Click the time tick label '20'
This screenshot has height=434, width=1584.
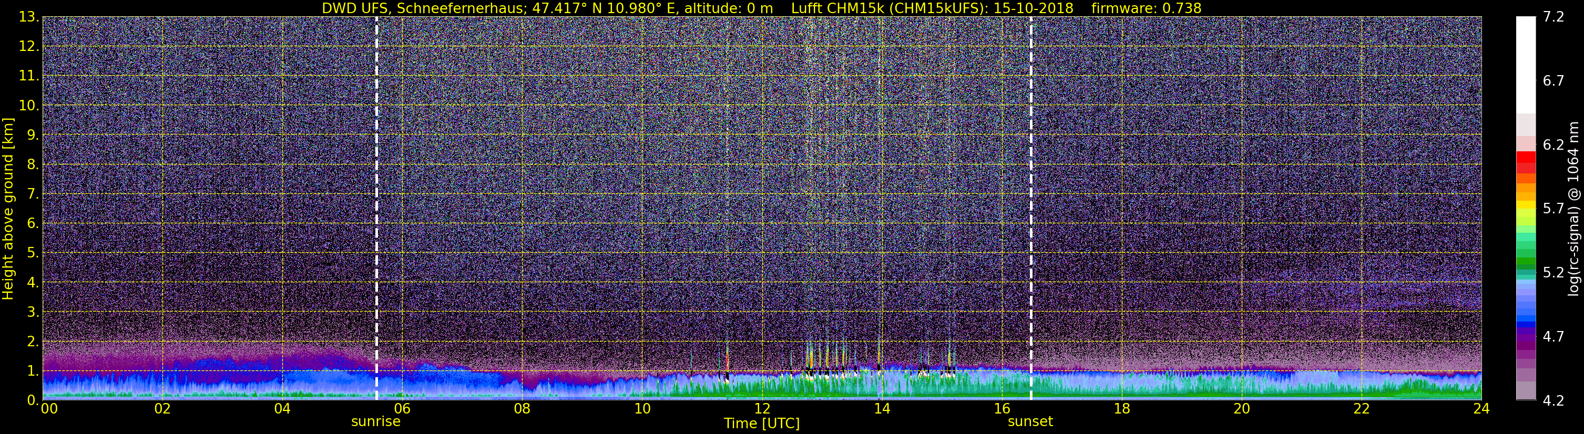1242,409
